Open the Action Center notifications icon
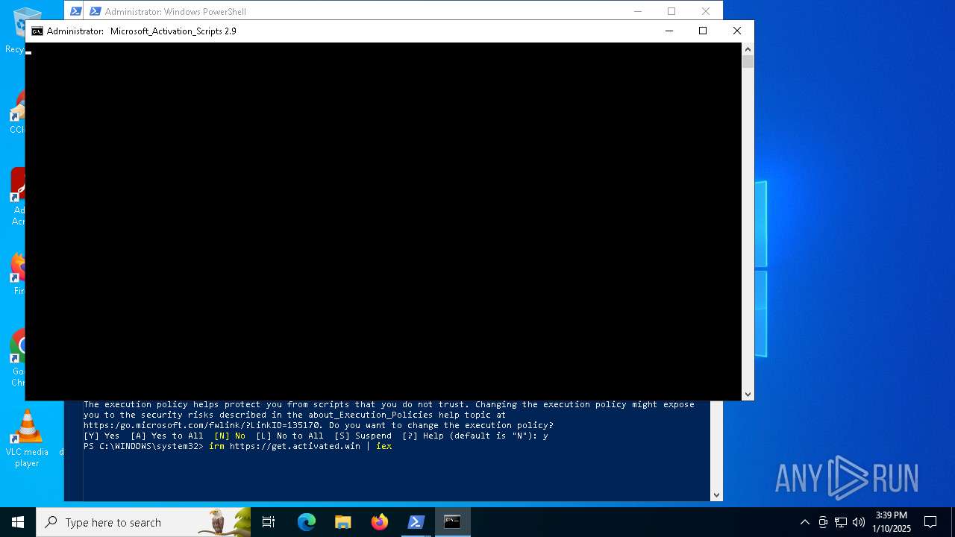This screenshot has width=955, height=537. [930, 522]
